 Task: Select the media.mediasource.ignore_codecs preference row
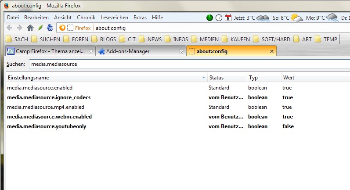click(178, 97)
